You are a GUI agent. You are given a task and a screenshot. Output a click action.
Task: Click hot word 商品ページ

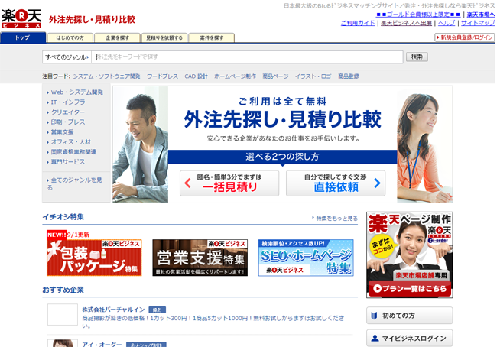(275, 76)
